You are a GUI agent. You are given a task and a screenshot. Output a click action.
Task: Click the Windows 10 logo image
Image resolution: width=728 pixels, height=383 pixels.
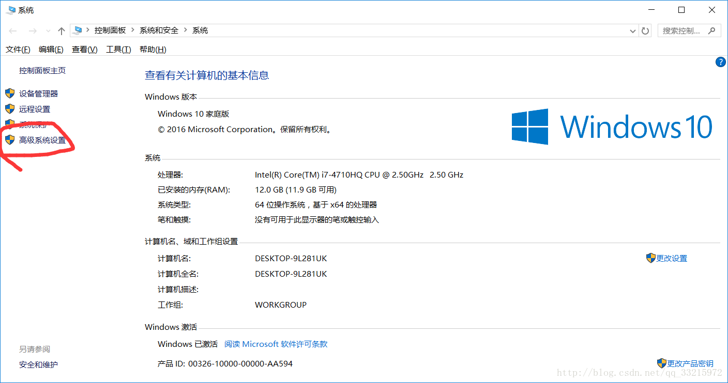tap(612, 126)
